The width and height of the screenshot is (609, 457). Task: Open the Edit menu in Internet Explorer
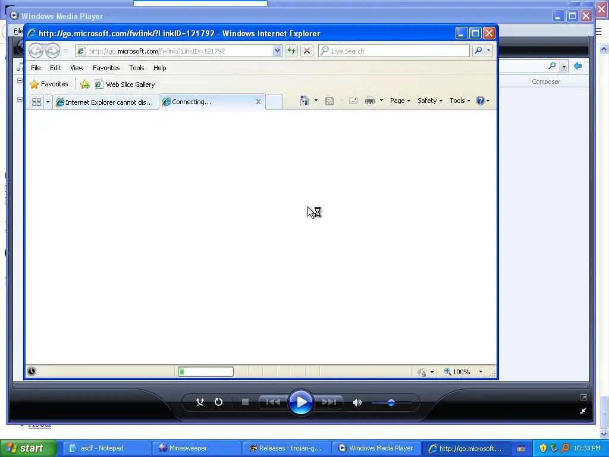55,68
